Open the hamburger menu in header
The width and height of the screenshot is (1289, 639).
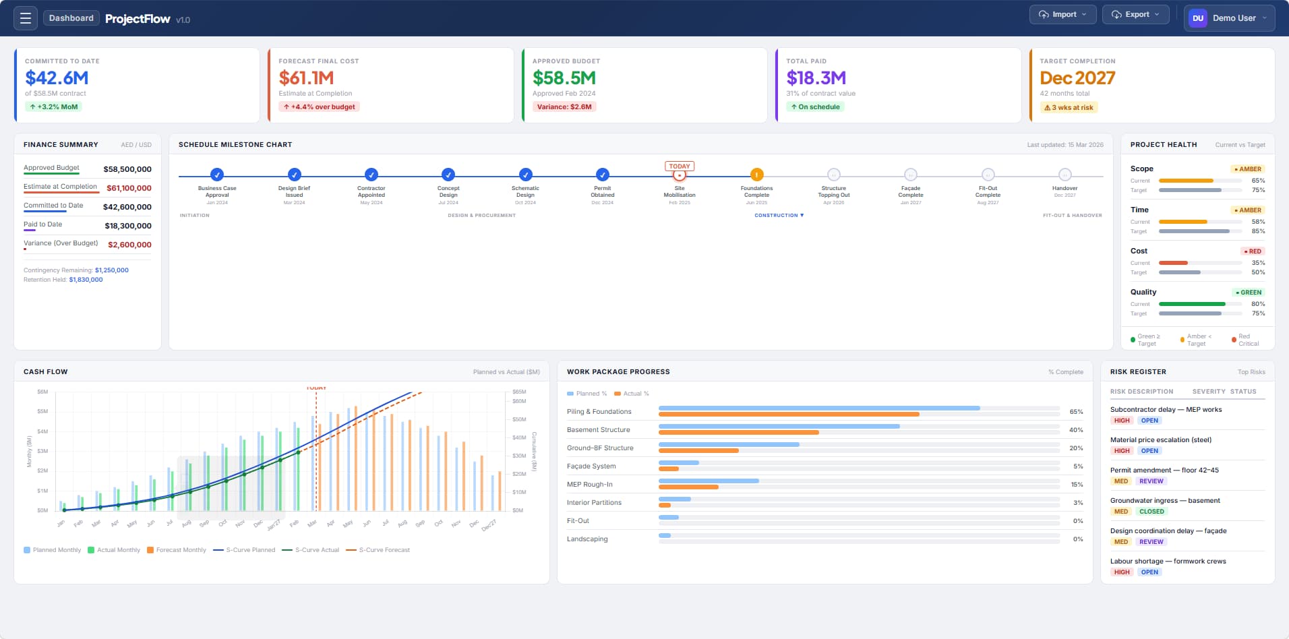[26, 18]
